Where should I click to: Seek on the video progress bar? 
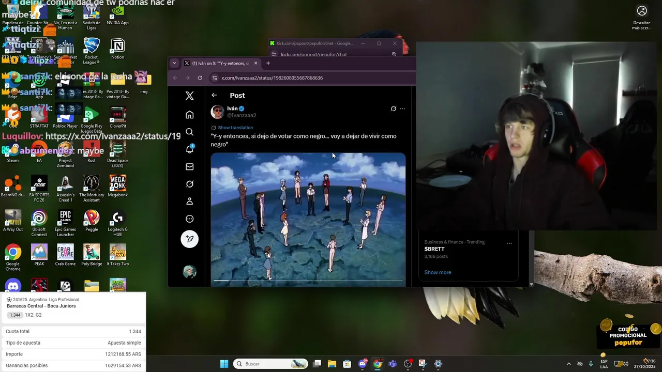[308, 281]
